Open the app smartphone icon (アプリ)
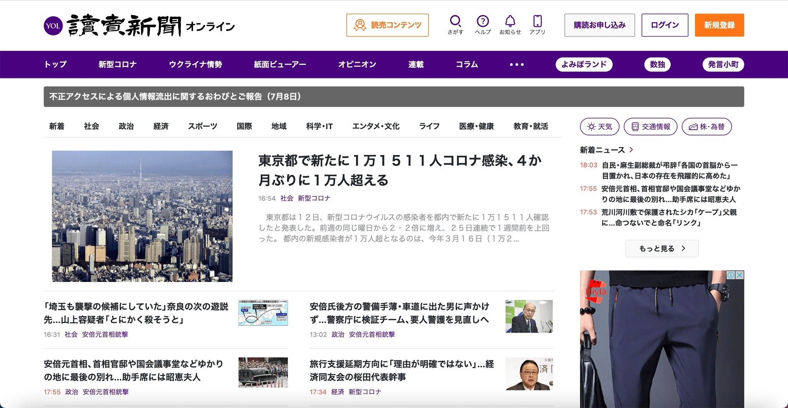Image resolution: width=788 pixels, height=408 pixels. click(537, 21)
